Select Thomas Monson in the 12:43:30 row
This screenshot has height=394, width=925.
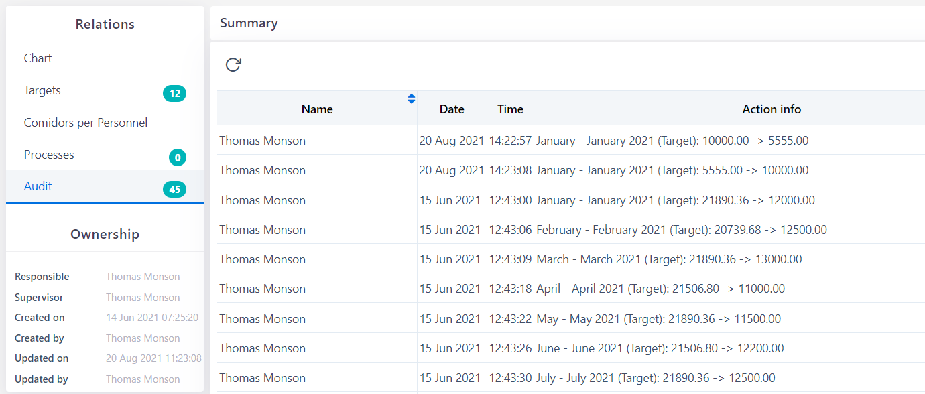point(262,378)
